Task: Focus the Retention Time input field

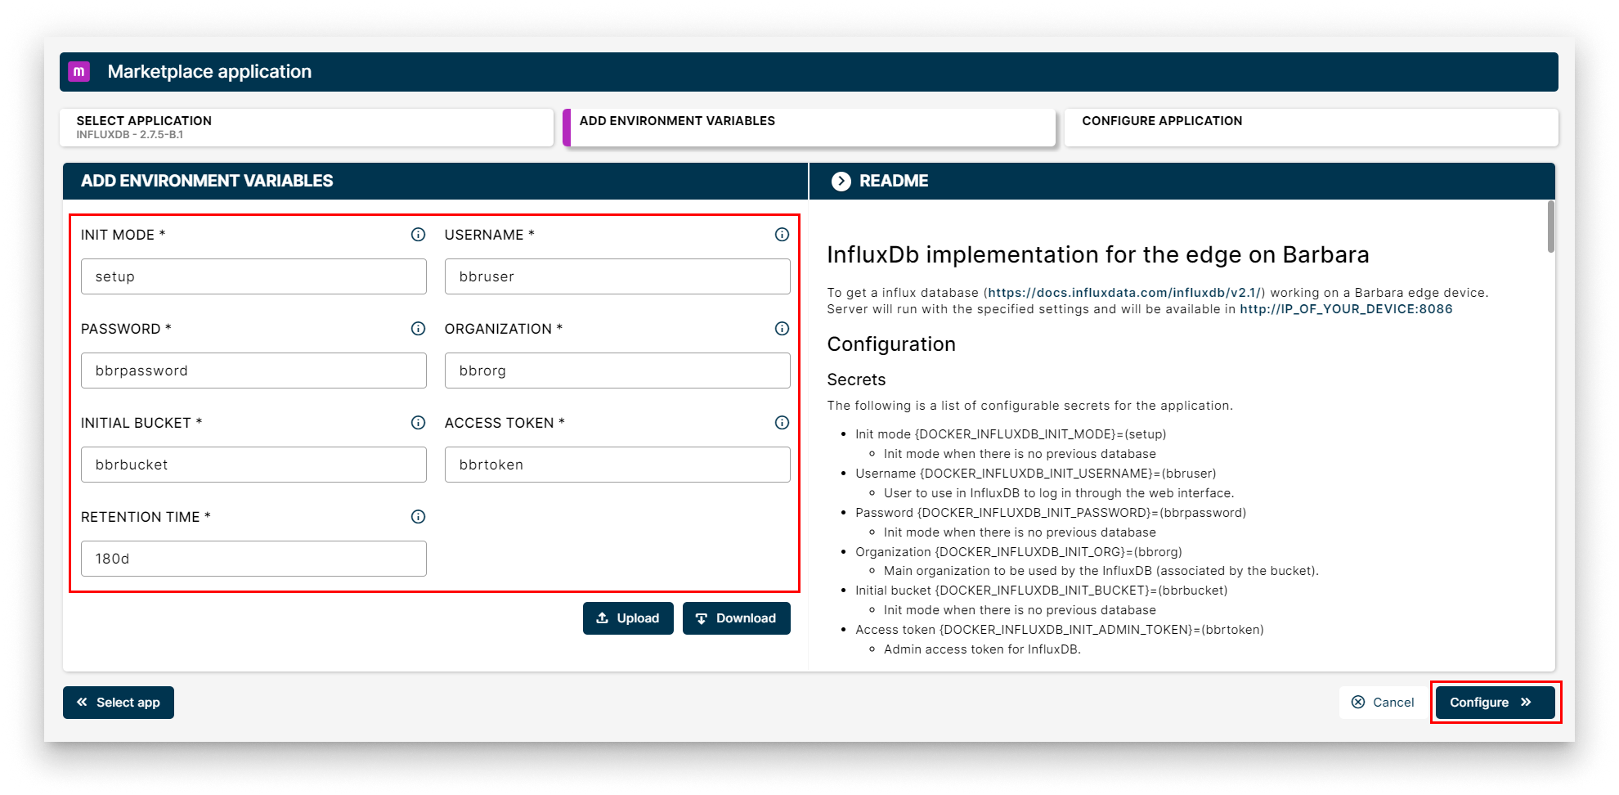Action: 253,559
